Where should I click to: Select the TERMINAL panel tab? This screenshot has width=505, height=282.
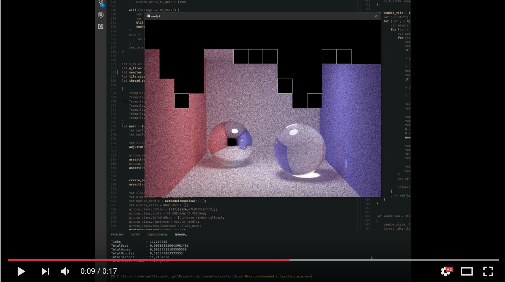click(181, 234)
